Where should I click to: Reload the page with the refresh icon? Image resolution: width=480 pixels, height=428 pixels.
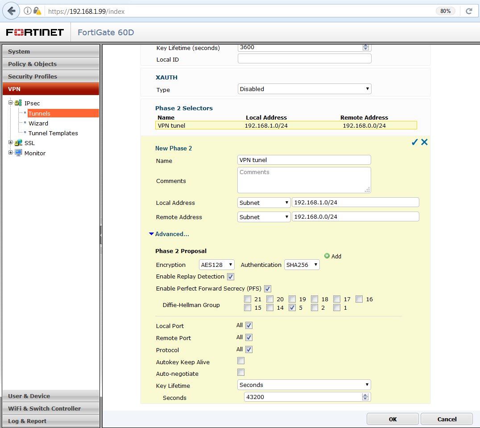click(x=469, y=11)
